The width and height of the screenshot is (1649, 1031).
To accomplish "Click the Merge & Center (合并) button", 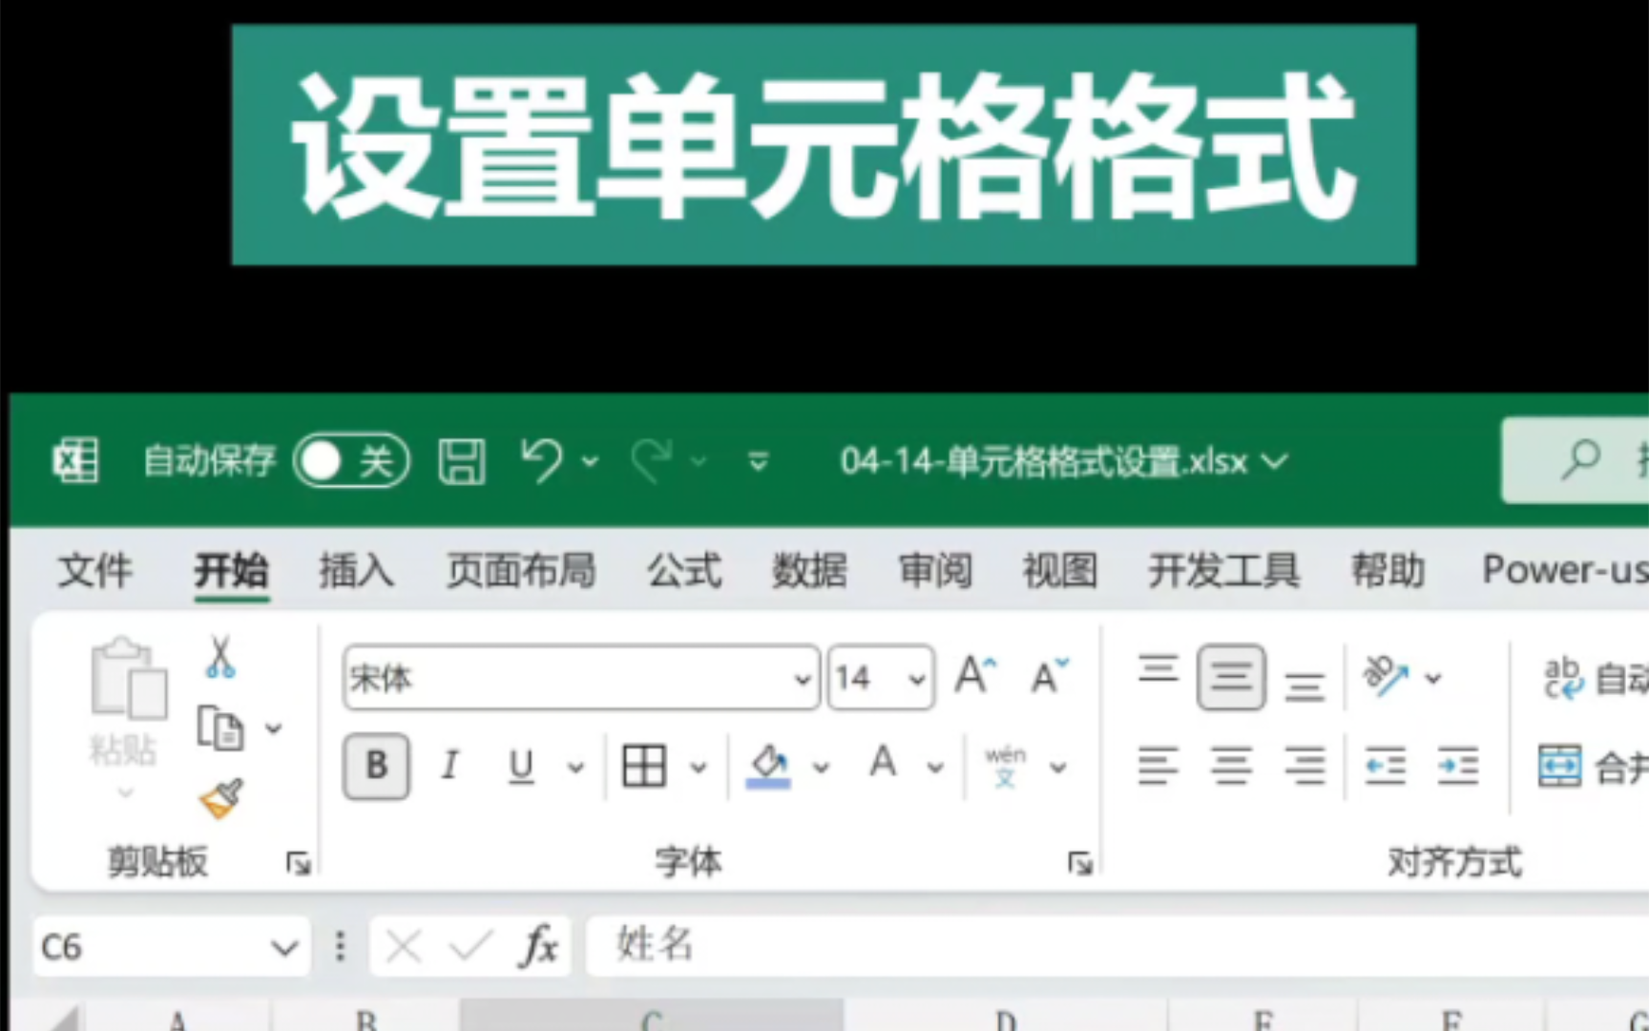I will click(1594, 767).
